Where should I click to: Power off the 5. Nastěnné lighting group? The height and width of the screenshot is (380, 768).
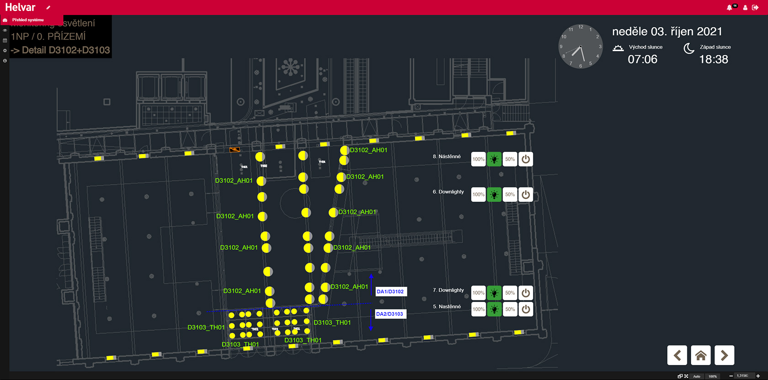pyautogui.click(x=526, y=309)
